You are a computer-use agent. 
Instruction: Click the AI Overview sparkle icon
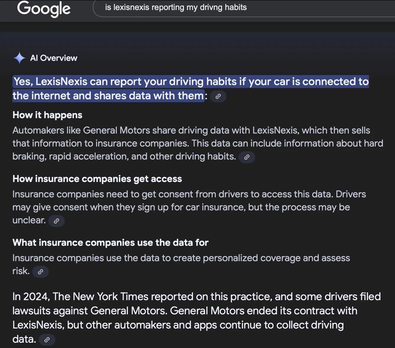click(x=20, y=58)
